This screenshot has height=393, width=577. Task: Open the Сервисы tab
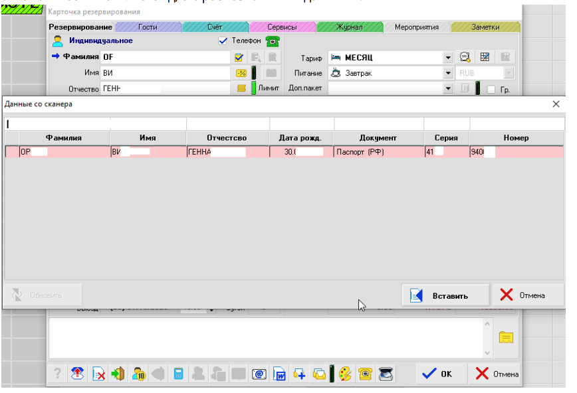point(281,27)
